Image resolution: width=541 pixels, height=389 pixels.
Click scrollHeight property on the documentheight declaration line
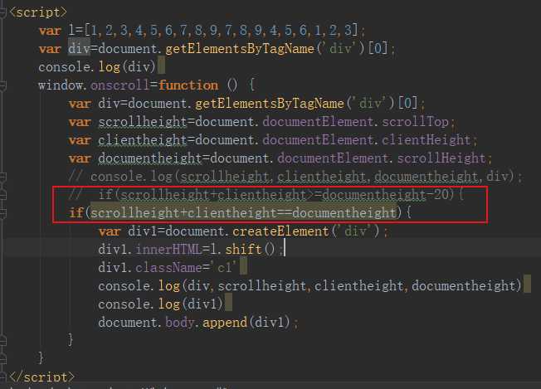click(441, 158)
